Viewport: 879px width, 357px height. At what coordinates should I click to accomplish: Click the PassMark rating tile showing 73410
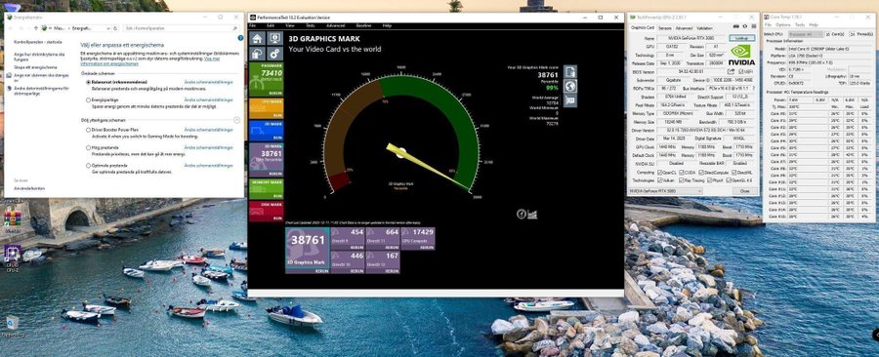266,79
